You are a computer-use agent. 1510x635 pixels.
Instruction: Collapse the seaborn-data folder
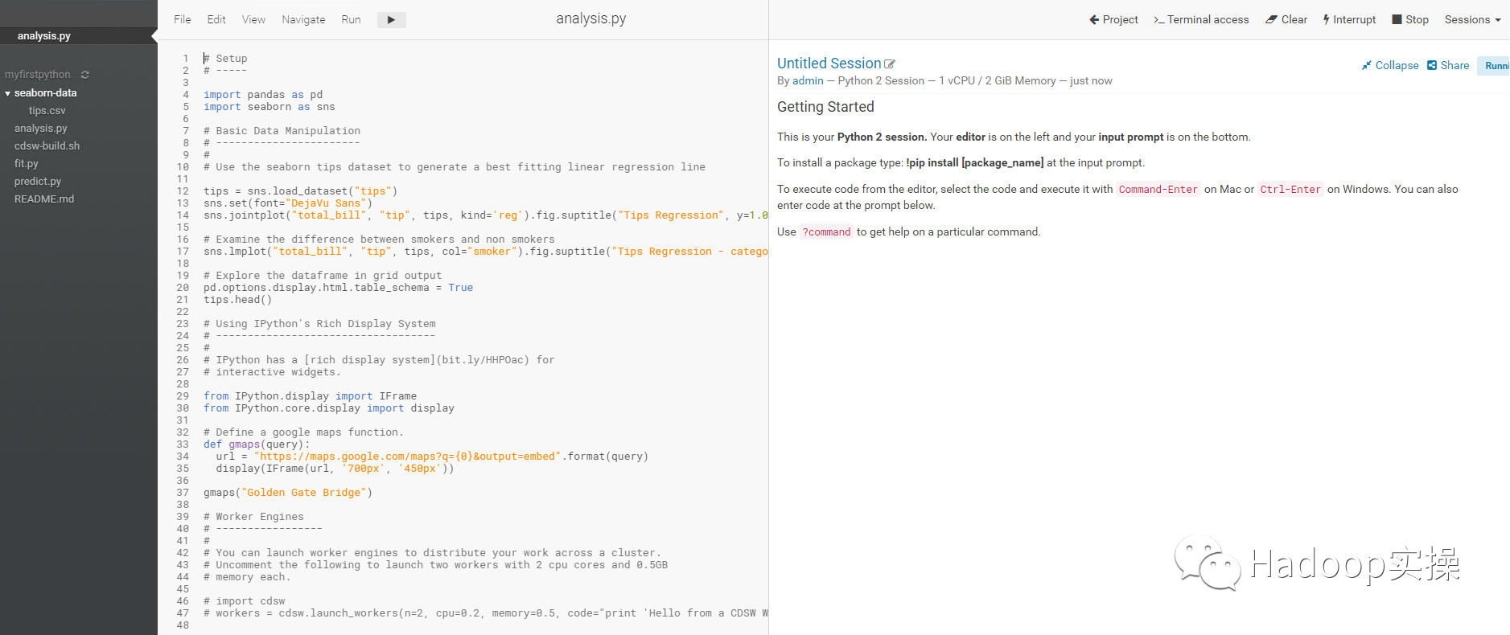click(x=8, y=93)
